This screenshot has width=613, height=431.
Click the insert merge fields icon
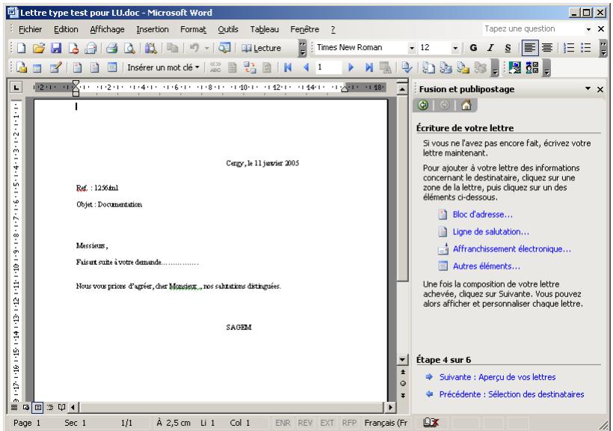(x=112, y=68)
